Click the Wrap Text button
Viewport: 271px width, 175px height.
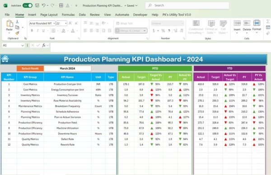tap(125, 23)
